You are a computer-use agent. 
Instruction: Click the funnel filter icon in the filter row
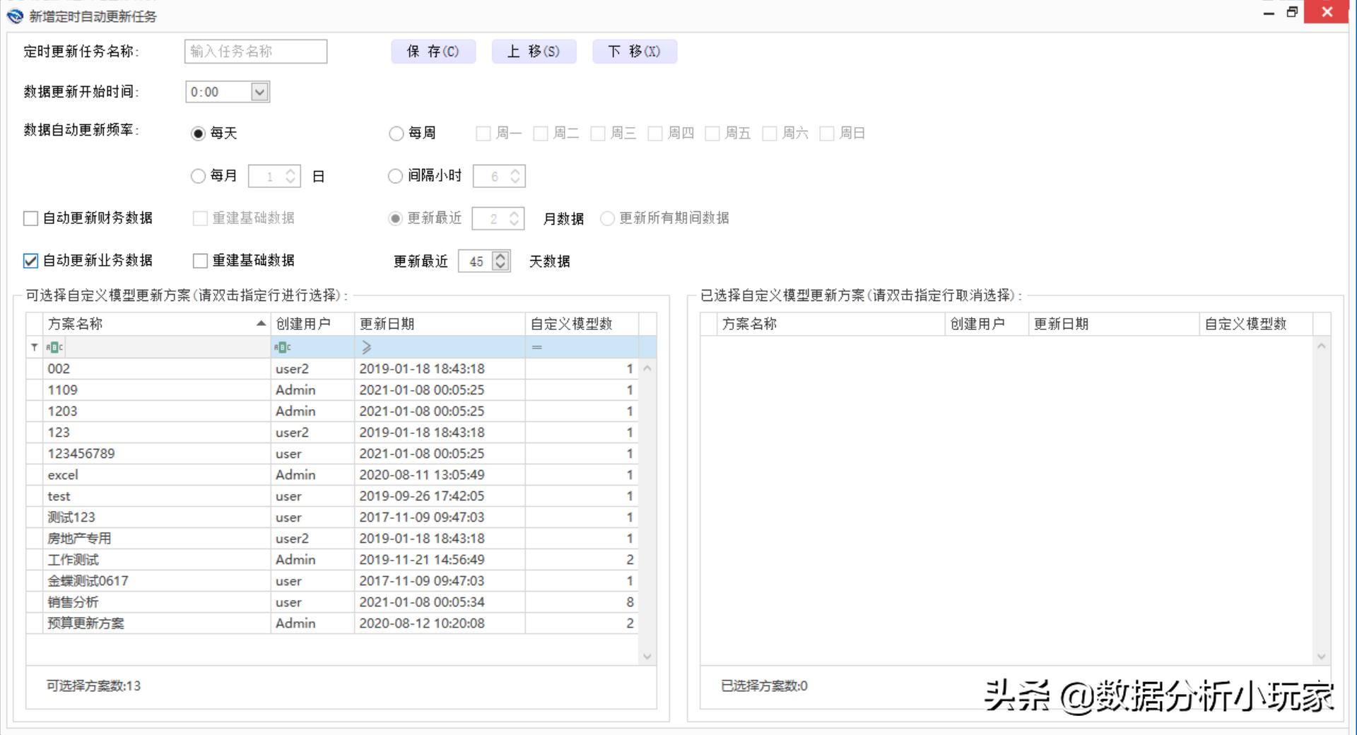pyautogui.click(x=33, y=347)
